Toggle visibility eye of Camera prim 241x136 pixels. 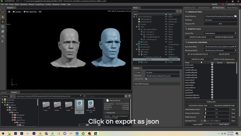tap(166, 24)
